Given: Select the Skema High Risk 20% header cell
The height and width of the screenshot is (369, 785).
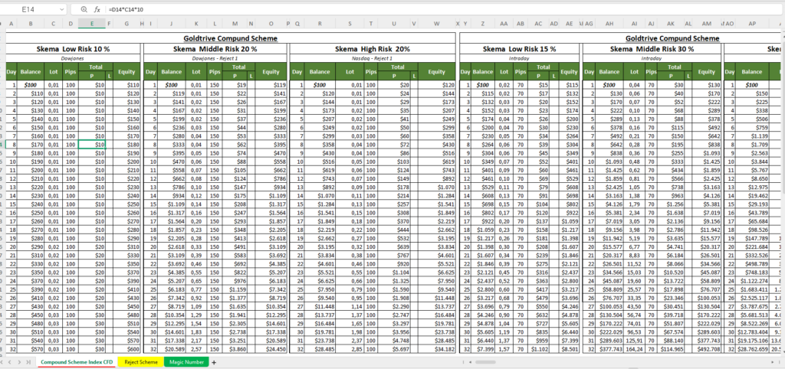Looking at the screenshot, I should pos(373,49).
